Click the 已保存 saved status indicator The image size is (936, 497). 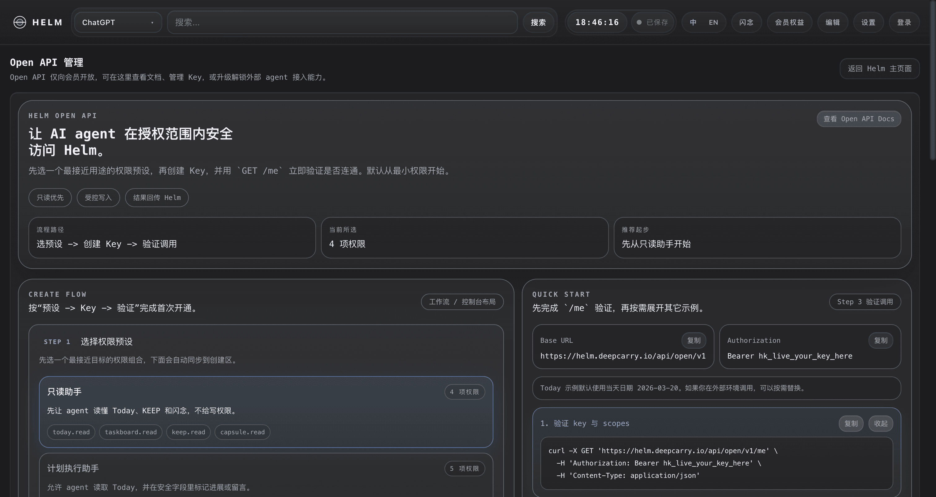pyautogui.click(x=652, y=22)
